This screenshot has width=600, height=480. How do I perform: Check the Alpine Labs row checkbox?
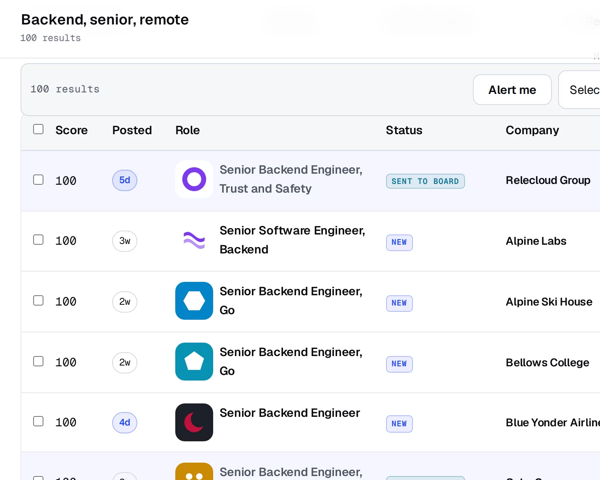(38, 240)
